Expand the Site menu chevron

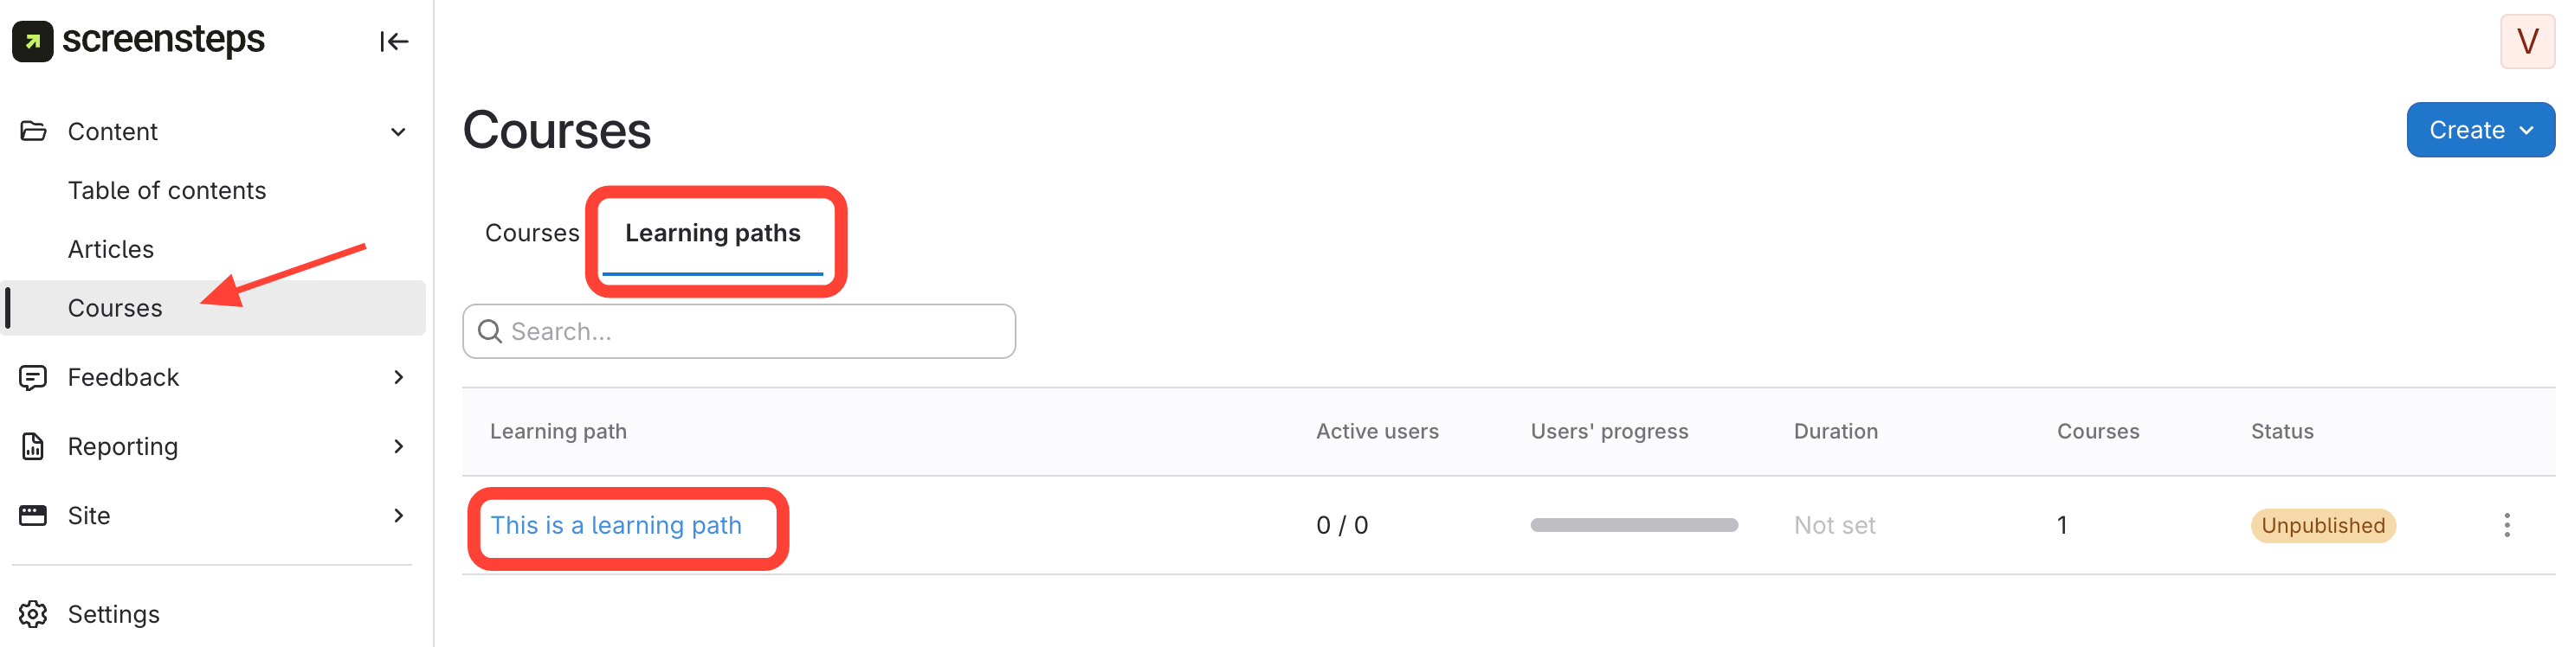[397, 516]
